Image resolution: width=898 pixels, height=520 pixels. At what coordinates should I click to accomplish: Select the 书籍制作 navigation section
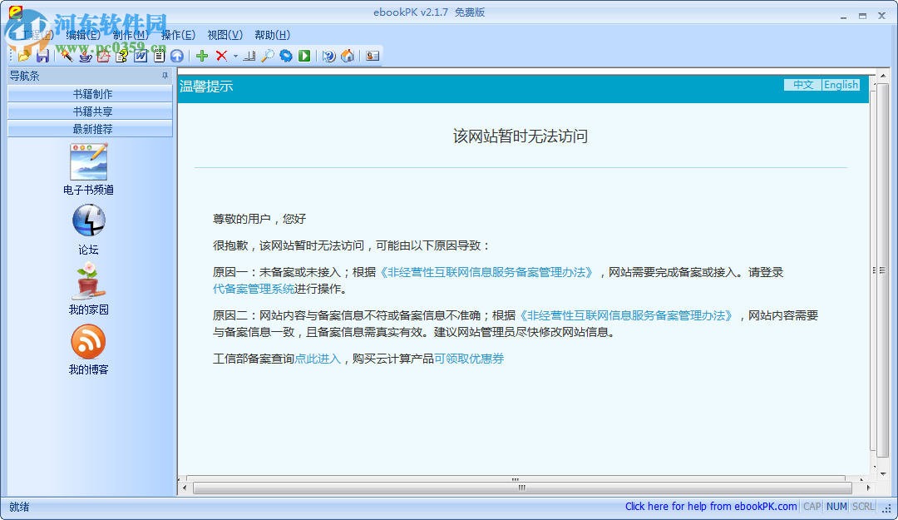(x=89, y=93)
